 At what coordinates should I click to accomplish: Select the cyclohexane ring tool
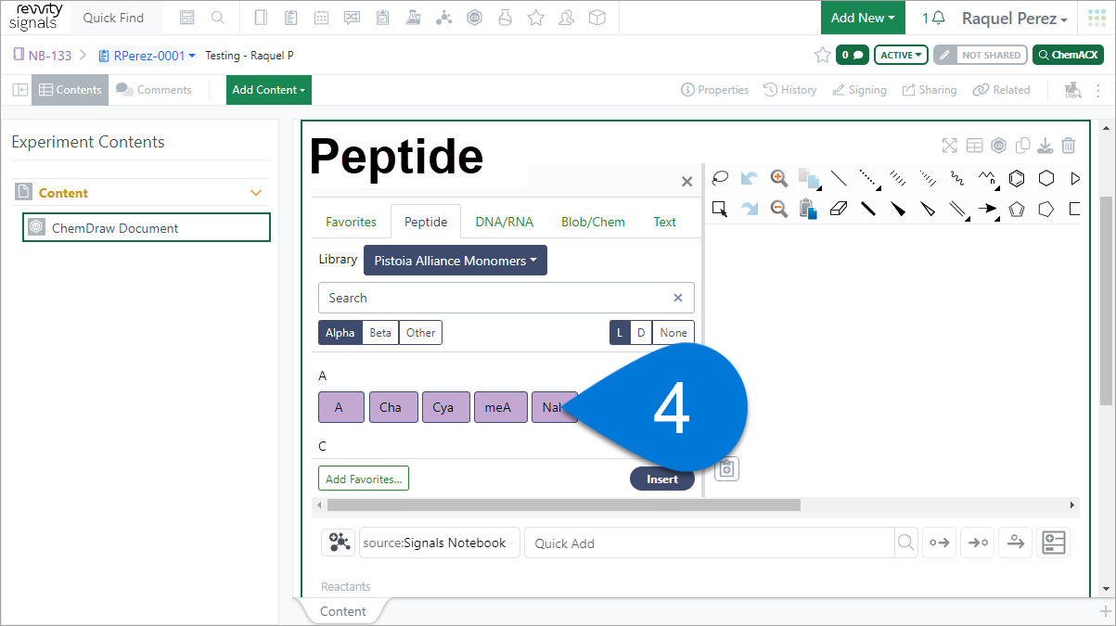click(x=1046, y=178)
